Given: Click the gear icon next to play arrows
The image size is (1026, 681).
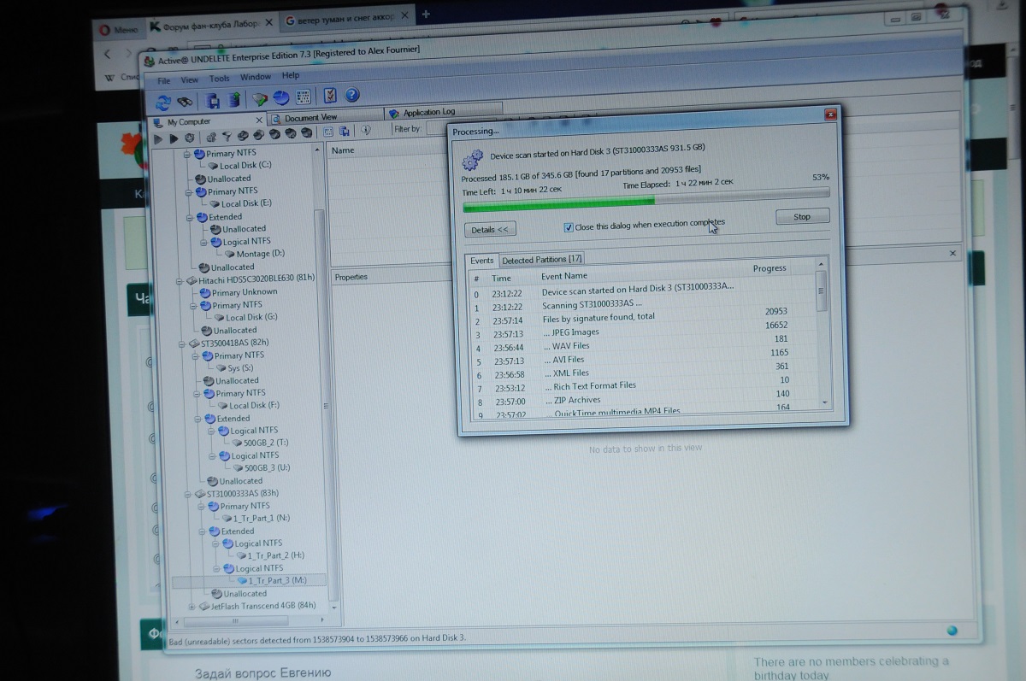Looking at the screenshot, I should click(189, 138).
